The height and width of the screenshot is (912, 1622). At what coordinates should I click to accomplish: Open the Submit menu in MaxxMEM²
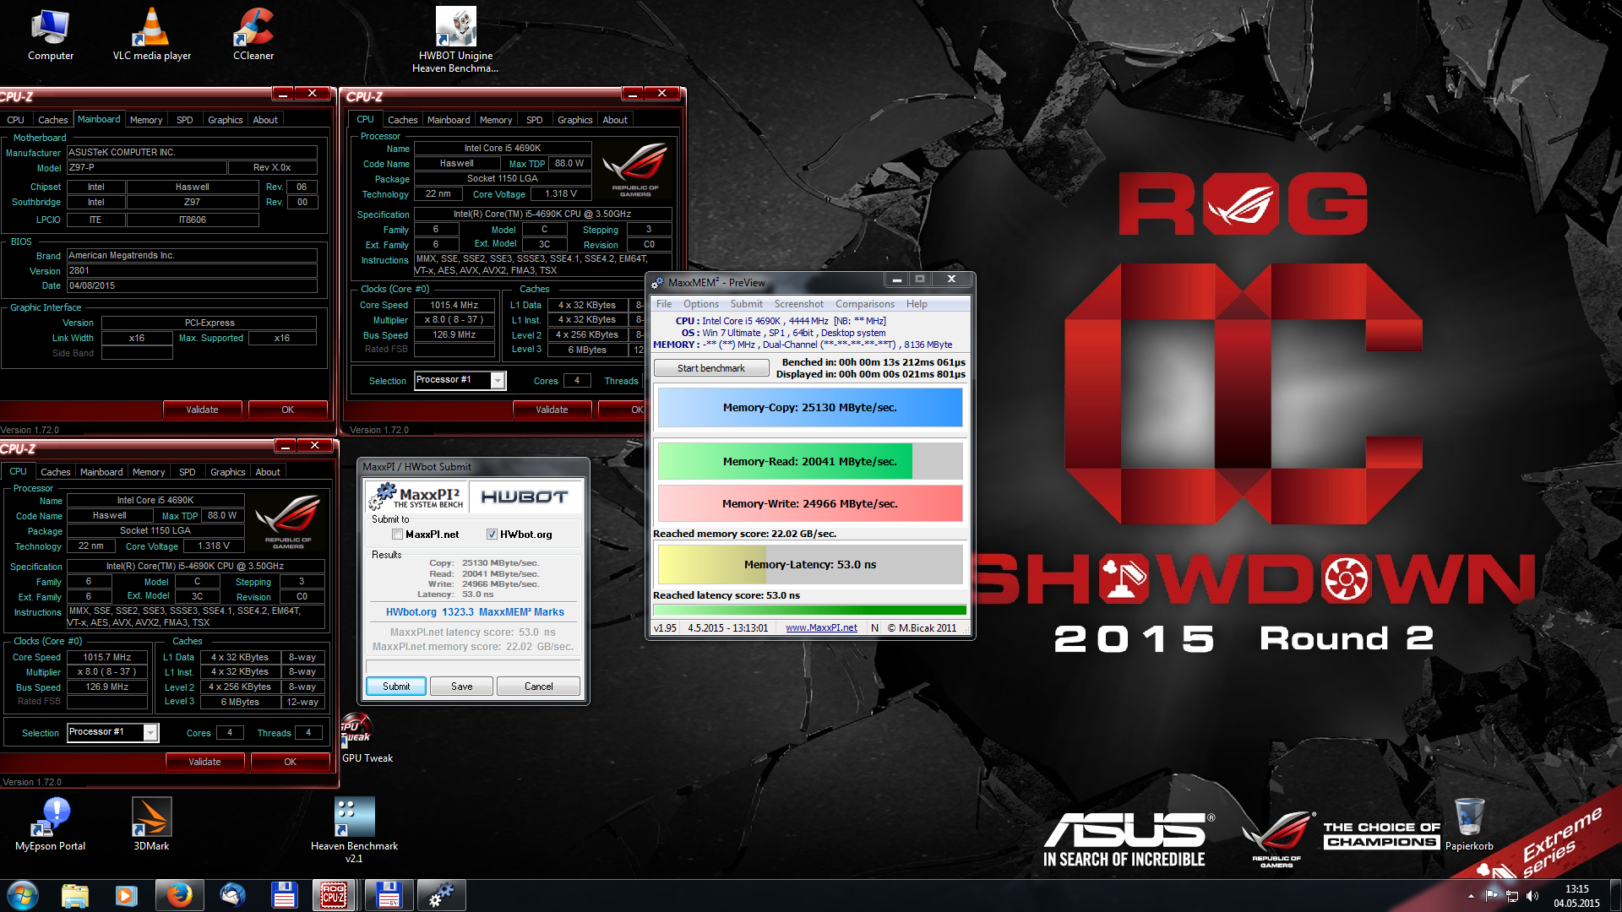click(746, 304)
